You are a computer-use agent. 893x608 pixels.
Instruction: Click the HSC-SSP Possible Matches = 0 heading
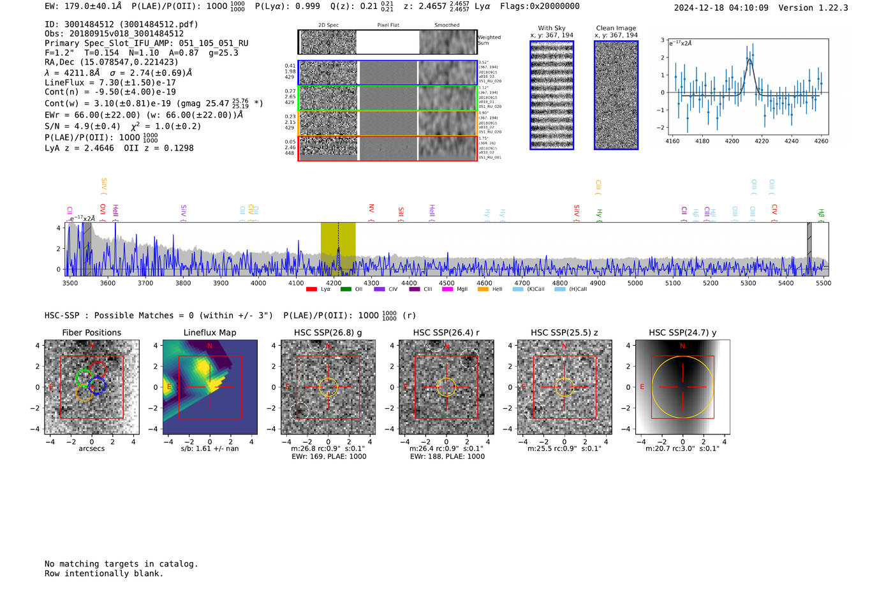click(x=159, y=315)
